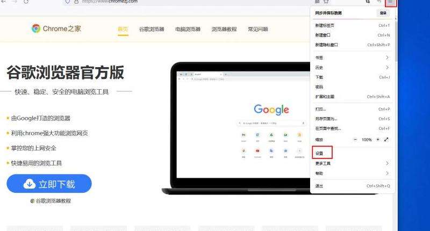Click the shield tracking-protection icon
Image resolution: width=430 pixels, height=231 pixels.
pos(67,2)
